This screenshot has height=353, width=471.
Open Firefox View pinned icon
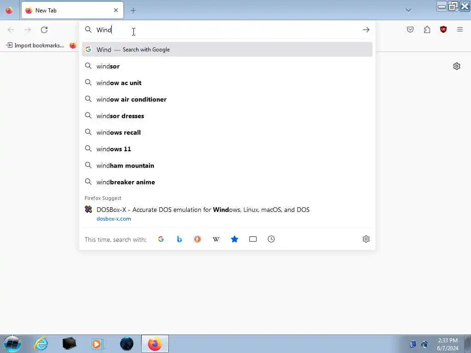point(9,10)
